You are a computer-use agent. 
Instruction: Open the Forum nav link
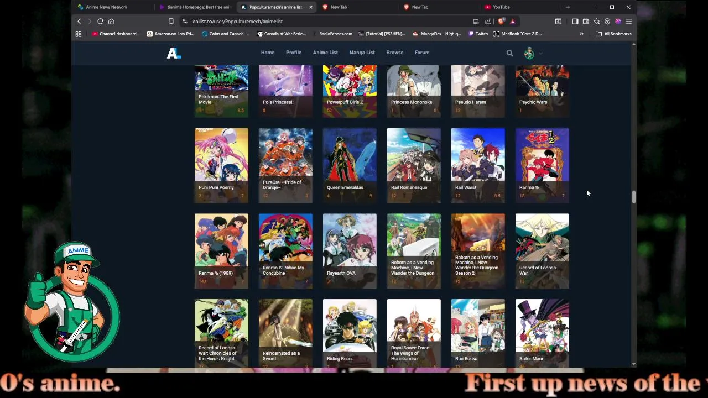pyautogui.click(x=422, y=53)
